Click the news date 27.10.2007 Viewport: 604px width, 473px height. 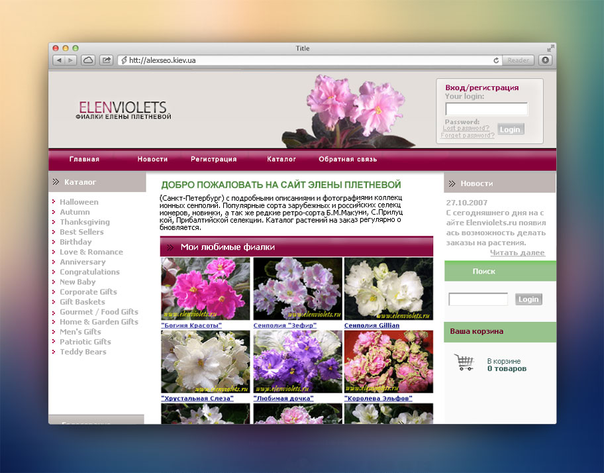pos(466,203)
